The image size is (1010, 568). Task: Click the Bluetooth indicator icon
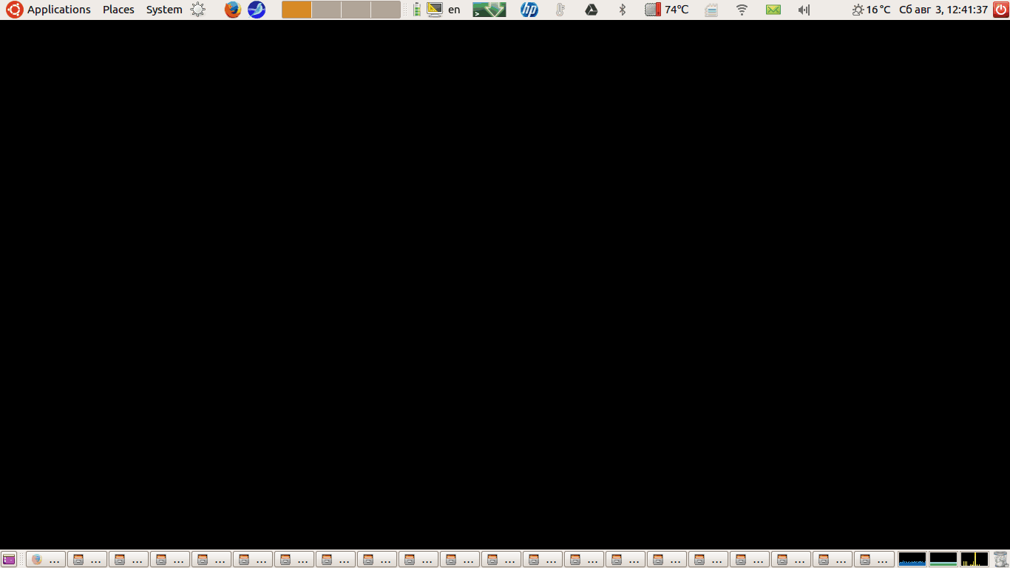point(623,10)
